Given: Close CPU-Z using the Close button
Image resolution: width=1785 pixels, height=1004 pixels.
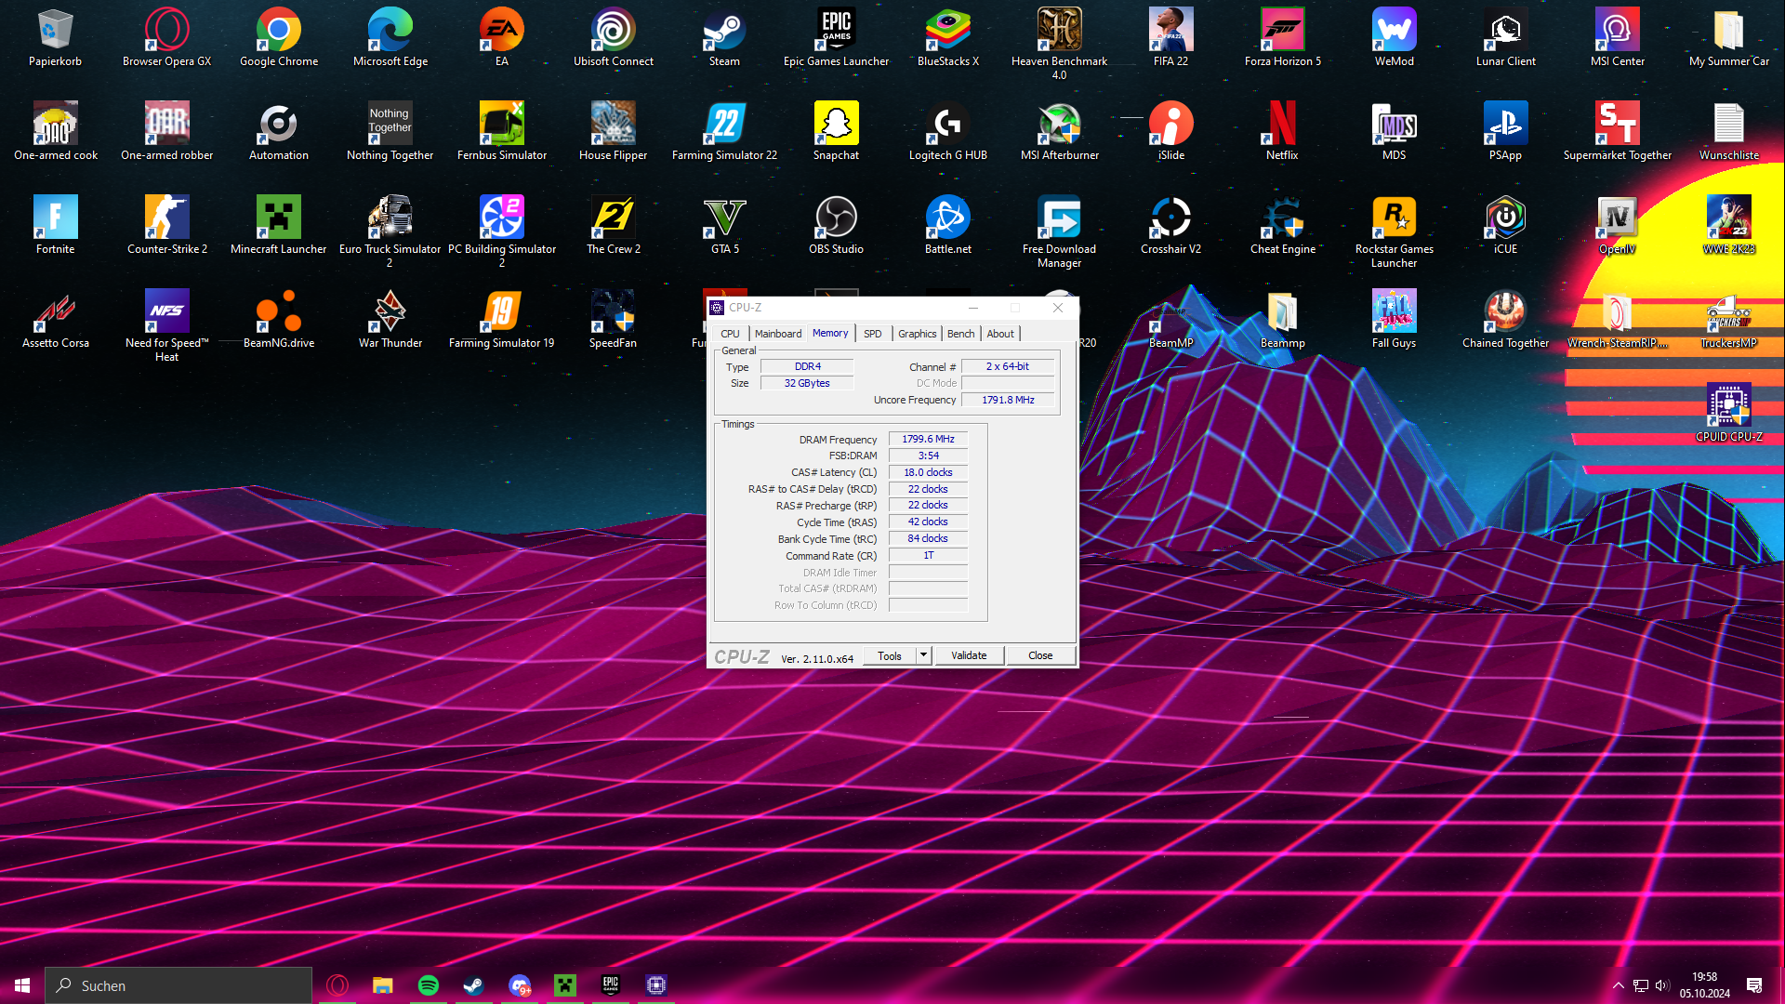Looking at the screenshot, I should pos(1040,655).
